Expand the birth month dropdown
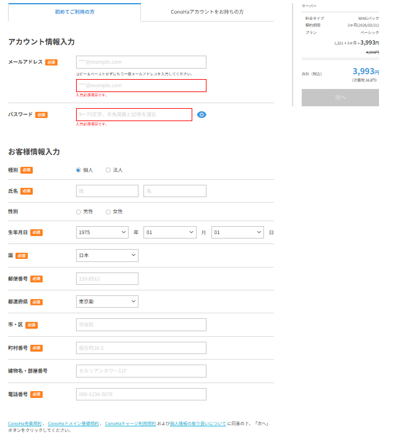 (x=169, y=232)
